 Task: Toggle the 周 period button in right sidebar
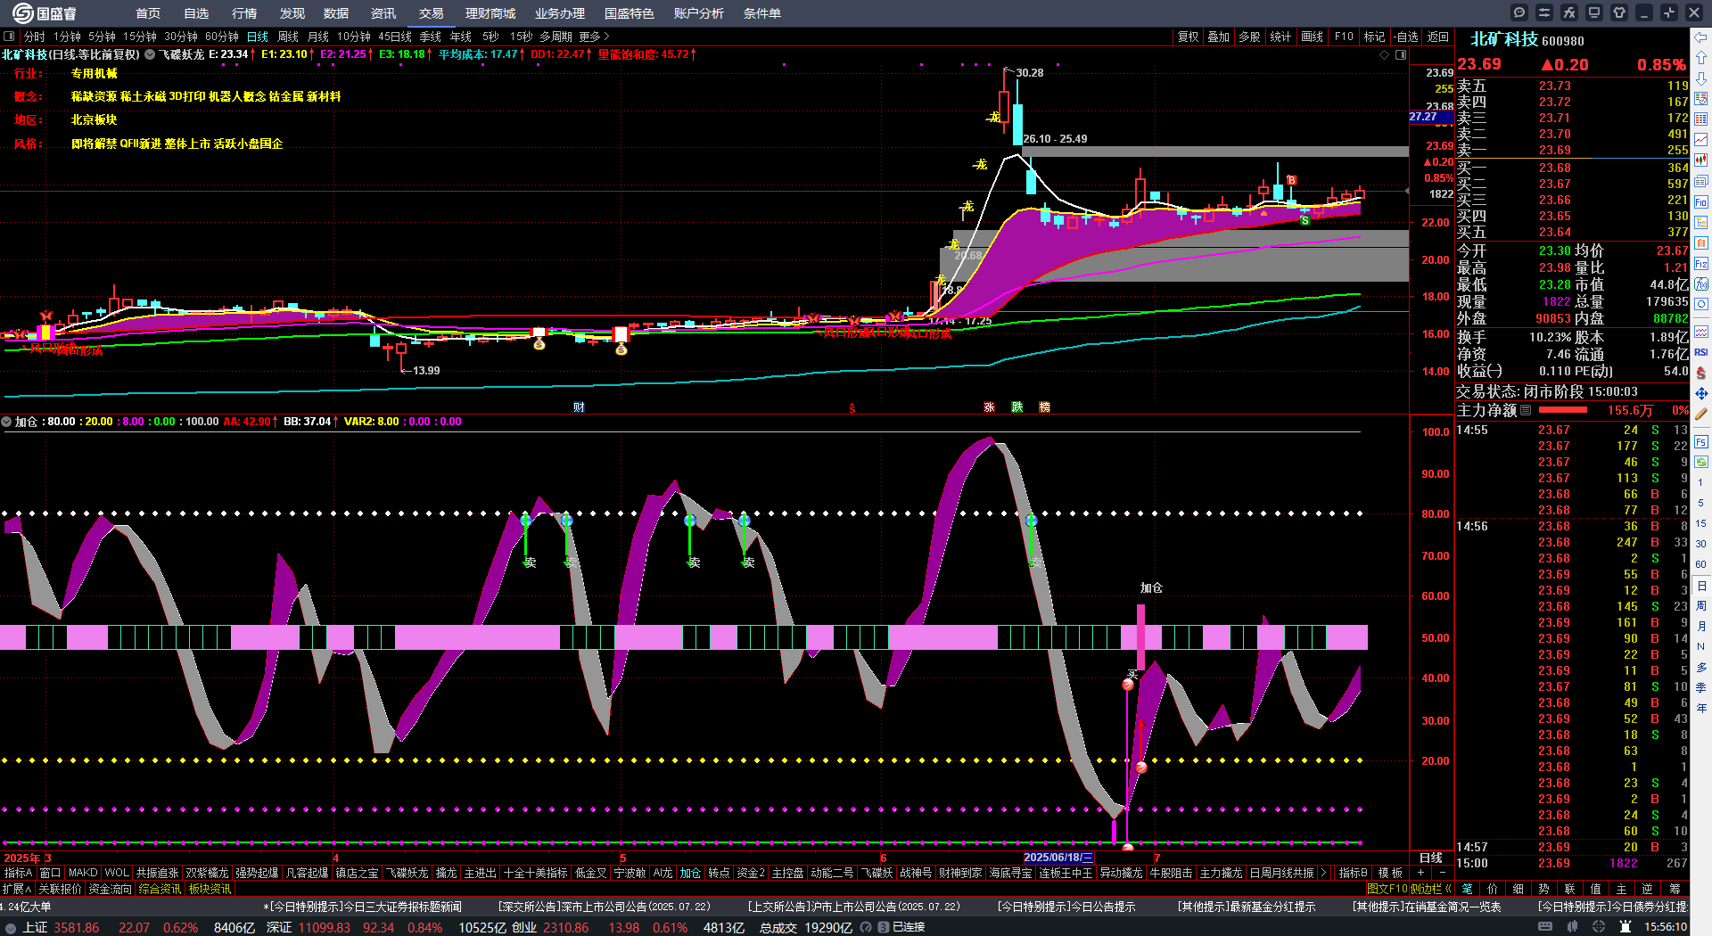coord(1701,606)
